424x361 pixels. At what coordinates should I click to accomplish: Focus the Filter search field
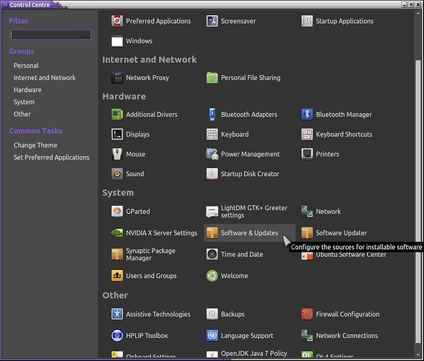[x=51, y=35]
